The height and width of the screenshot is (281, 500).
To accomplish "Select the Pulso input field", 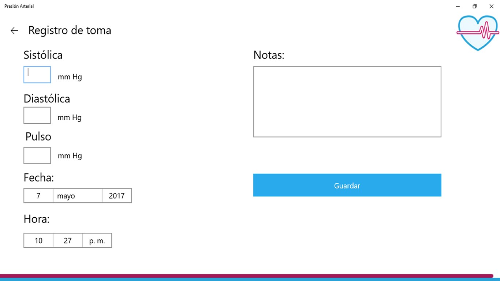I will [x=37, y=156].
